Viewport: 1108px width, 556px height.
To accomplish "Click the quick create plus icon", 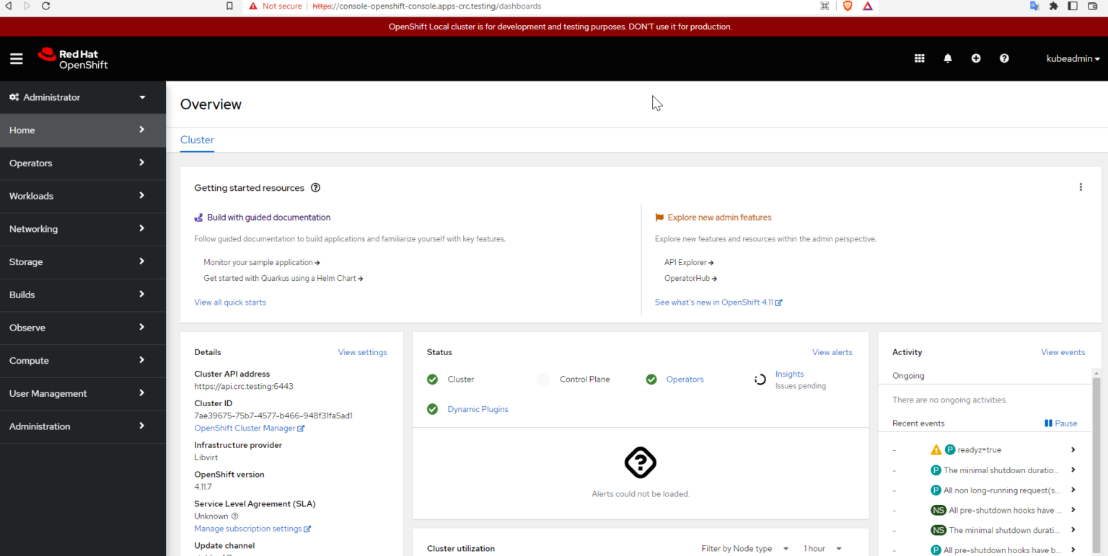I will [x=975, y=58].
